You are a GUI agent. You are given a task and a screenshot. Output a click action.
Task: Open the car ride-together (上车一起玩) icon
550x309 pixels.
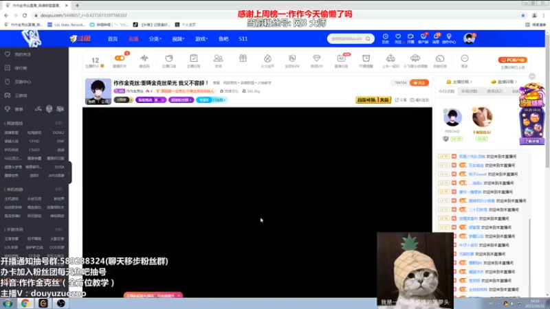(390, 58)
